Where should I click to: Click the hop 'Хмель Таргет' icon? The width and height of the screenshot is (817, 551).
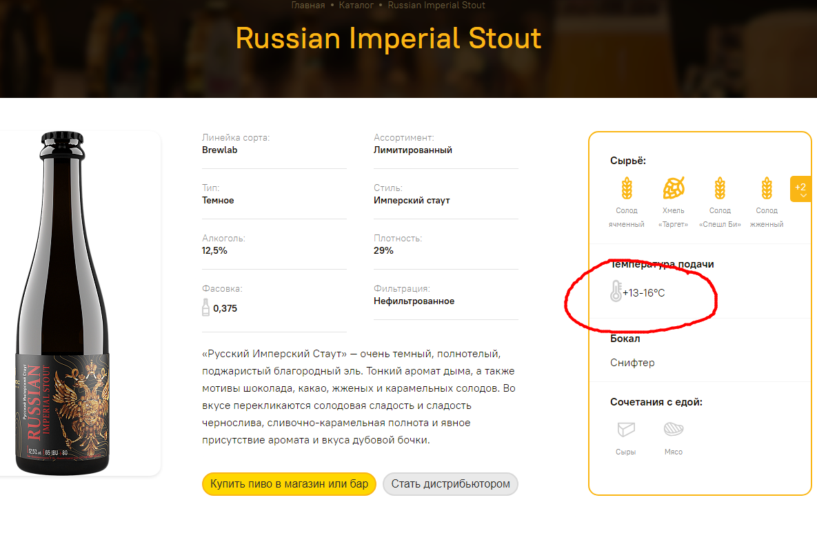tap(673, 188)
